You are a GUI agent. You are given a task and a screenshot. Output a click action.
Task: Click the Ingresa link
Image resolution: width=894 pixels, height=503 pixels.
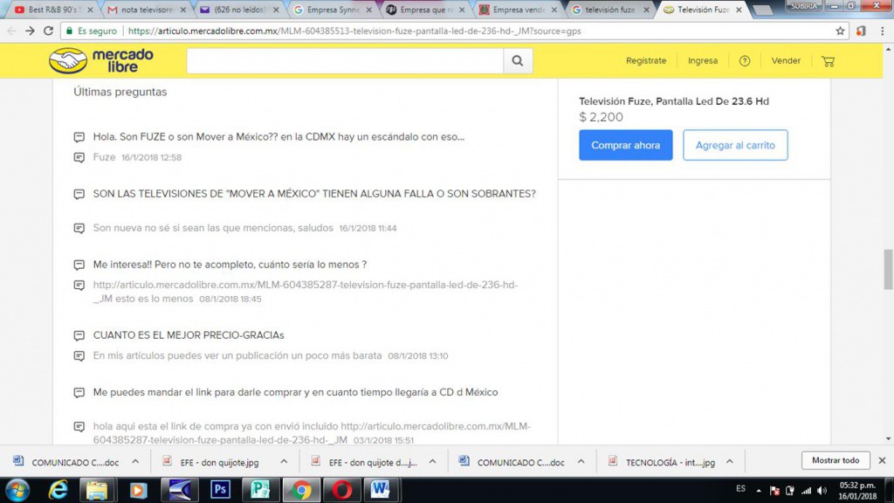tap(703, 60)
